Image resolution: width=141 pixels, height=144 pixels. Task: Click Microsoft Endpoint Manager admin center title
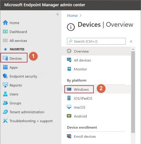[x=45, y=5]
